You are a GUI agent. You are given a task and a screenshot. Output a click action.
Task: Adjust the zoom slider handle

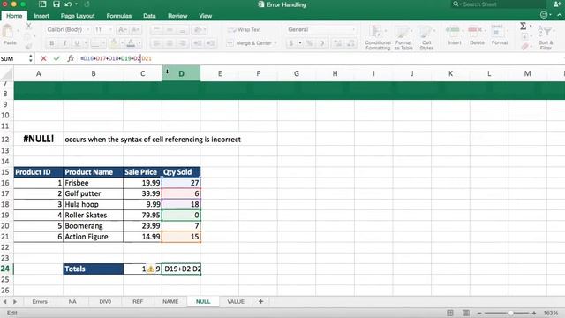[x=510, y=313]
